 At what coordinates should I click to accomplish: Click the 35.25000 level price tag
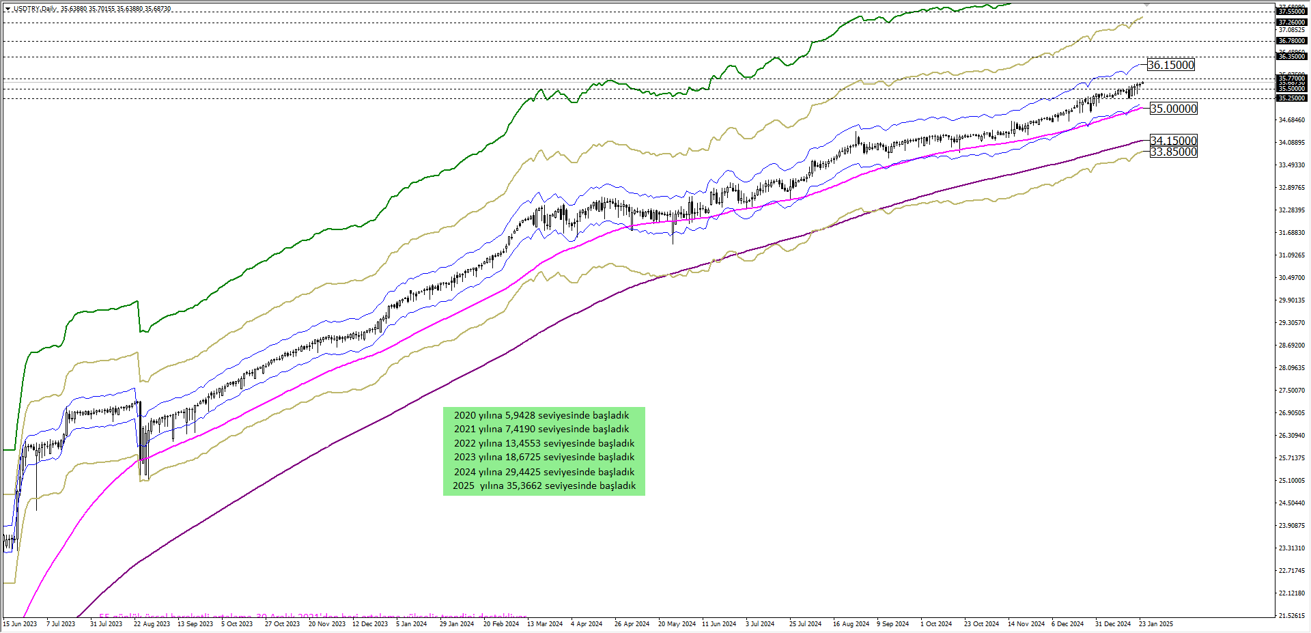1292,98
